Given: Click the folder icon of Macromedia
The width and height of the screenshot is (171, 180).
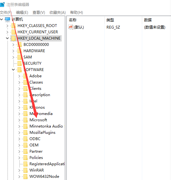Looking at the screenshot, I should point(25,114).
